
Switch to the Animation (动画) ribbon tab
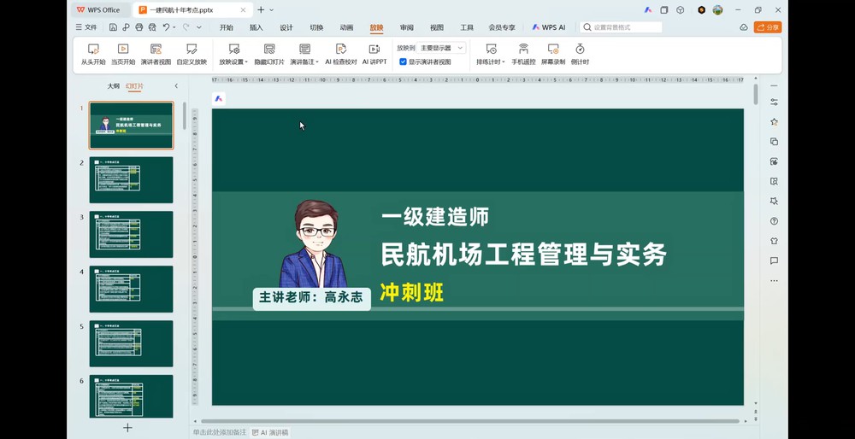346,27
